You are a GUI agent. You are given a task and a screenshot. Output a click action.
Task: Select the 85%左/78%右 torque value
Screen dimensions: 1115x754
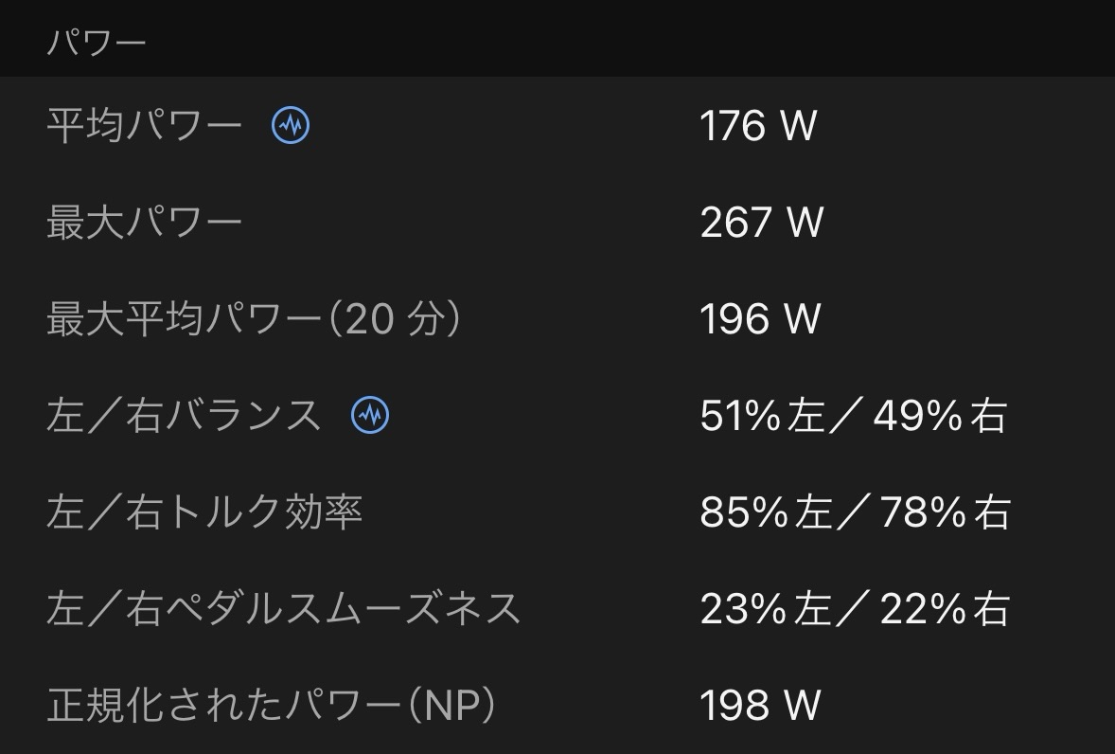pyautogui.click(x=855, y=512)
